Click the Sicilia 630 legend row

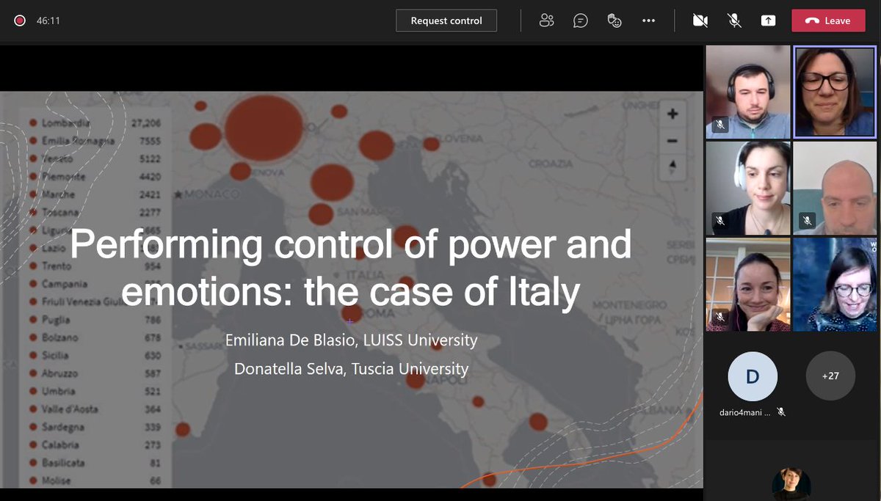click(95, 355)
